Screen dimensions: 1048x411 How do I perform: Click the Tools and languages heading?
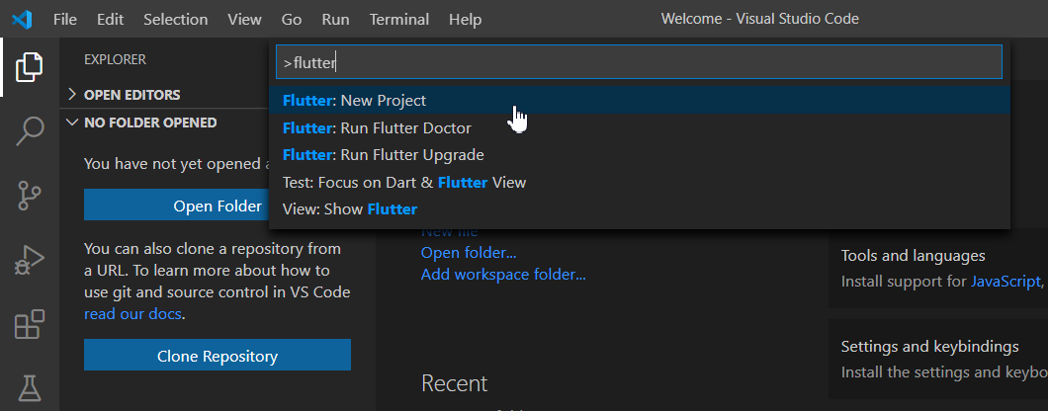(x=913, y=255)
